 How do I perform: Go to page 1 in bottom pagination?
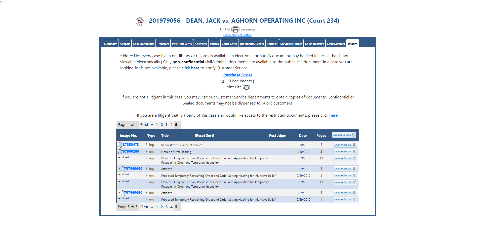coord(157,207)
